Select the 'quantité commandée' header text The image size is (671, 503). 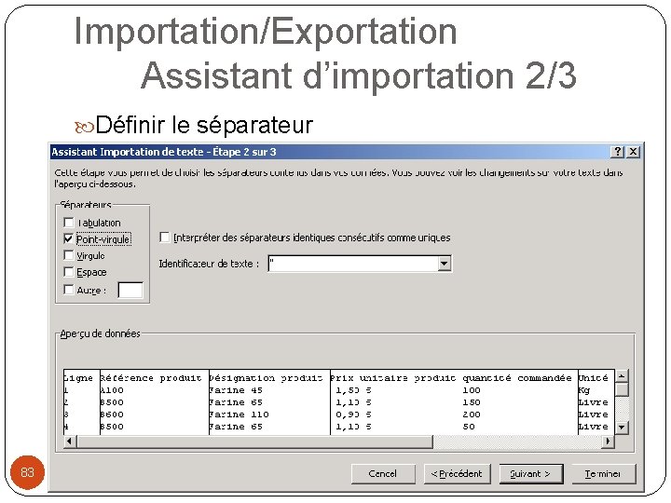pos(517,378)
